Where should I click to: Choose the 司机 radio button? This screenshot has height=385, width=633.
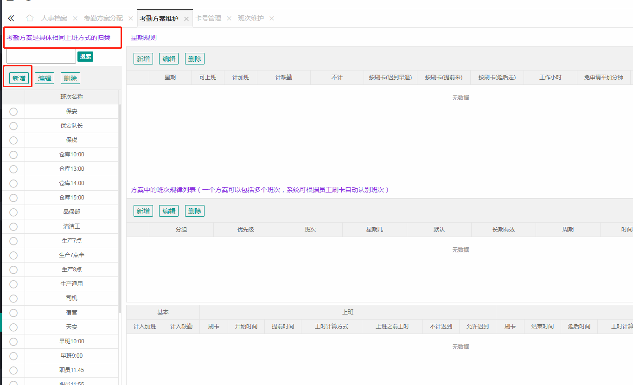click(13, 298)
